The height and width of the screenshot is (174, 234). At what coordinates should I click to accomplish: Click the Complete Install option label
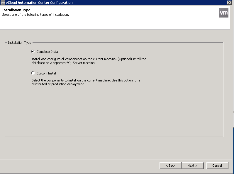click(x=48, y=52)
